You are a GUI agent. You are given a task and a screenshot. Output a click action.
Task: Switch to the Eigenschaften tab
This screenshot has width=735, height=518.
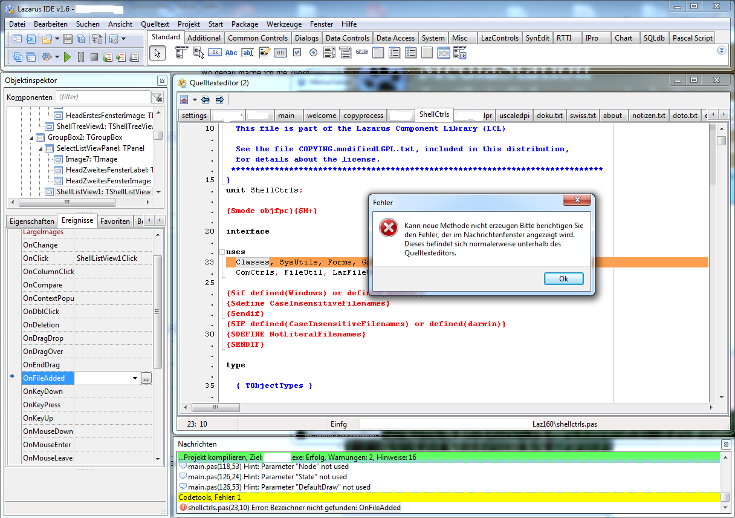pyautogui.click(x=31, y=221)
